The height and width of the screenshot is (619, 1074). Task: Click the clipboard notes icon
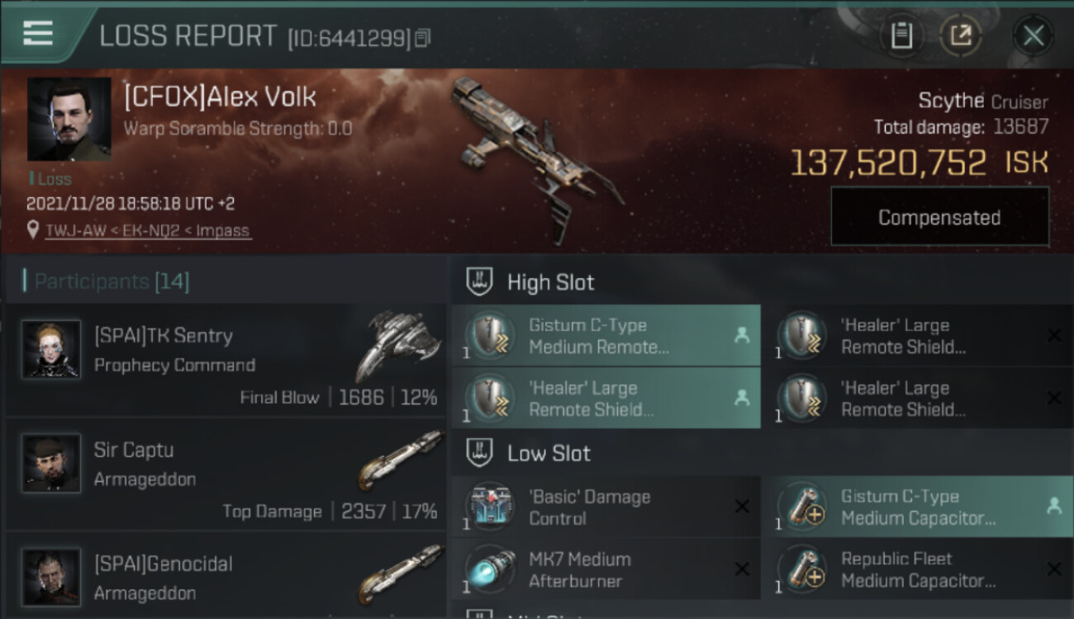[901, 35]
